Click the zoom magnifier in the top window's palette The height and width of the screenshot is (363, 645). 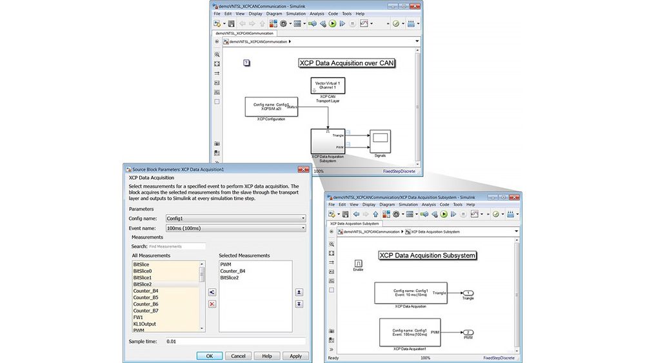click(217, 55)
